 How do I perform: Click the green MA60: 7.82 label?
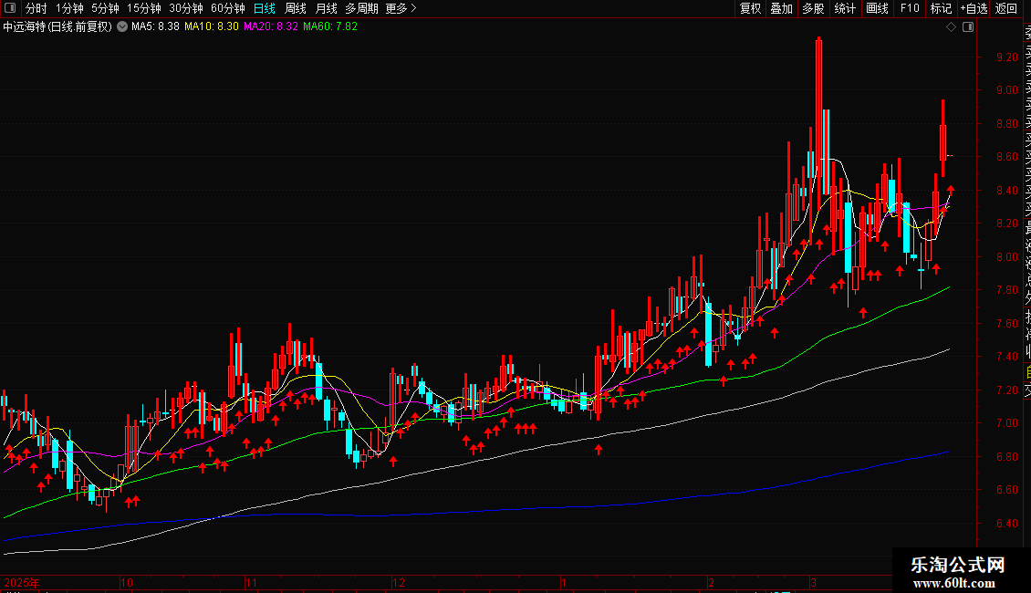[330, 27]
